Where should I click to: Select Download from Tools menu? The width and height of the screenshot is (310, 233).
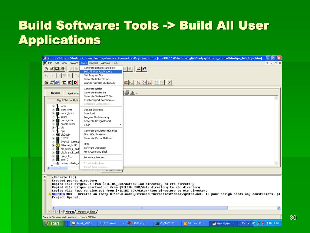pos(101,113)
